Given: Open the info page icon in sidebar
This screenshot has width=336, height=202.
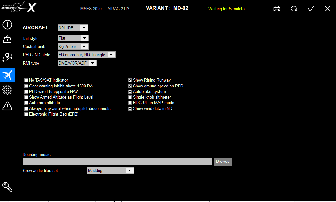Looking at the screenshot, I should coord(7,25).
